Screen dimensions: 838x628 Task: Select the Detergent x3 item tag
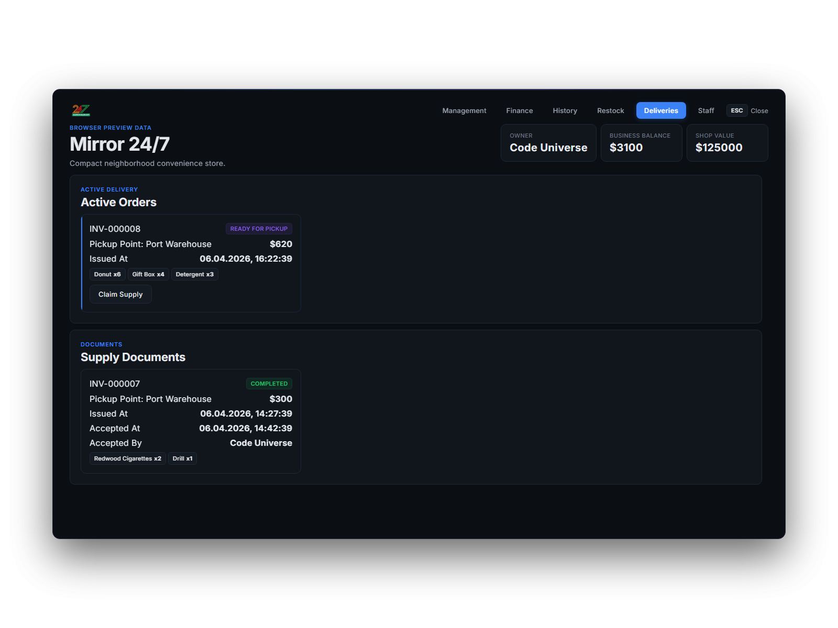[x=195, y=274]
